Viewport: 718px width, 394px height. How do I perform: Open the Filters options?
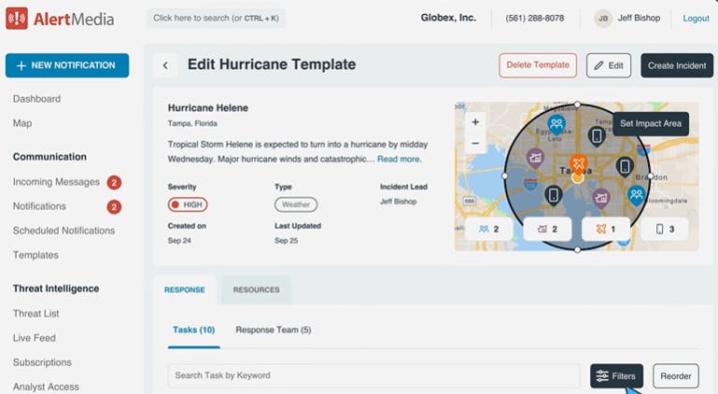pos(616,376)
